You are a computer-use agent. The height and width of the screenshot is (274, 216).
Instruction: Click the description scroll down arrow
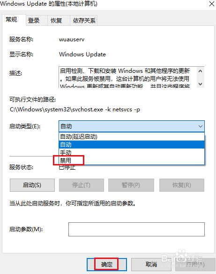201,84
